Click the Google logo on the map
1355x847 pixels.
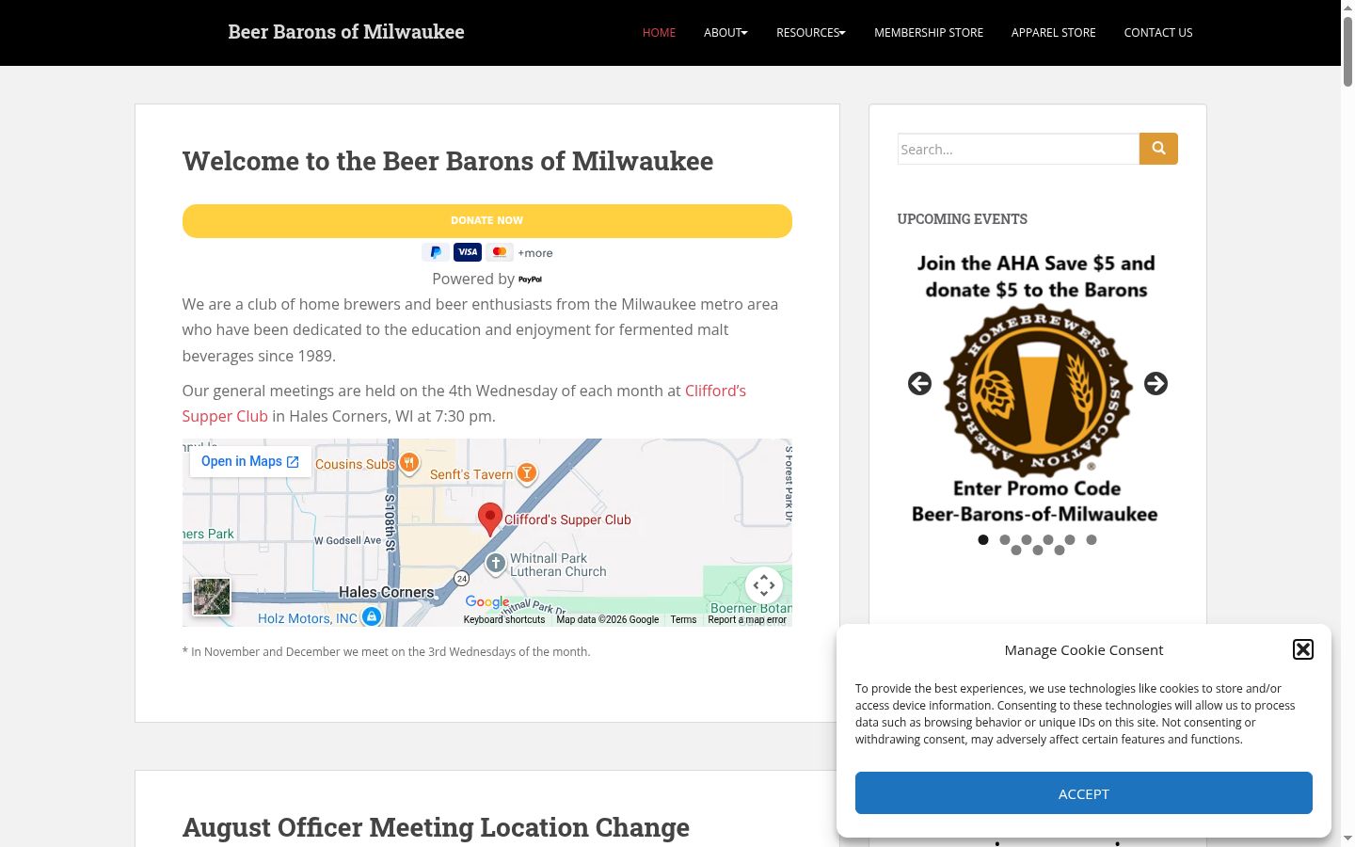[x=487, y=602]
